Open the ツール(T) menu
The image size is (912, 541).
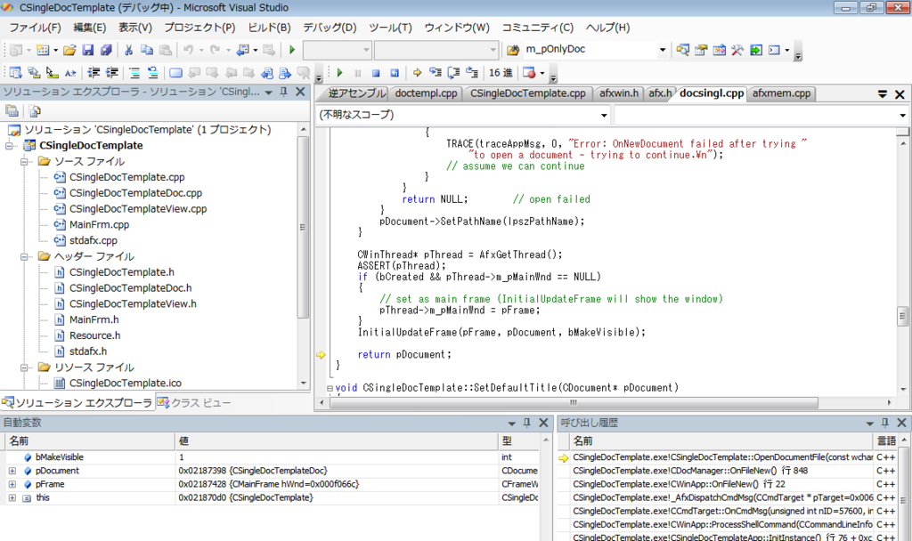click(x=390, y=28)
